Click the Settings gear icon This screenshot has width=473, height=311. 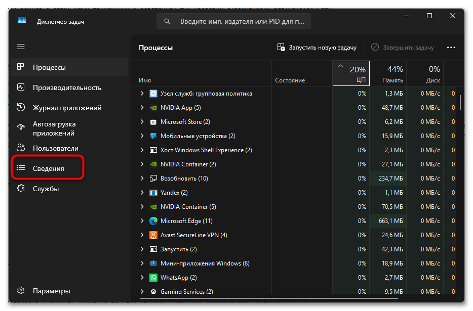click(21, 290)
